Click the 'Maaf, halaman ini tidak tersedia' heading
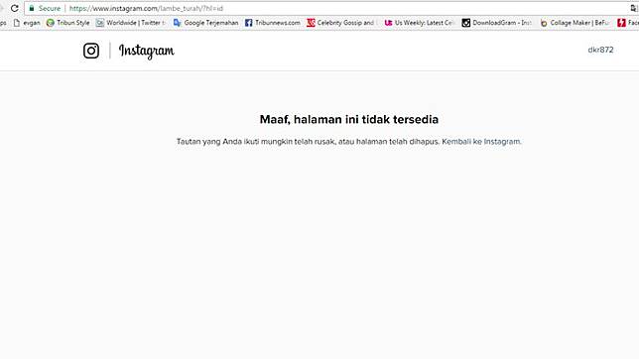The image size is (639, 359). point(349,119)
